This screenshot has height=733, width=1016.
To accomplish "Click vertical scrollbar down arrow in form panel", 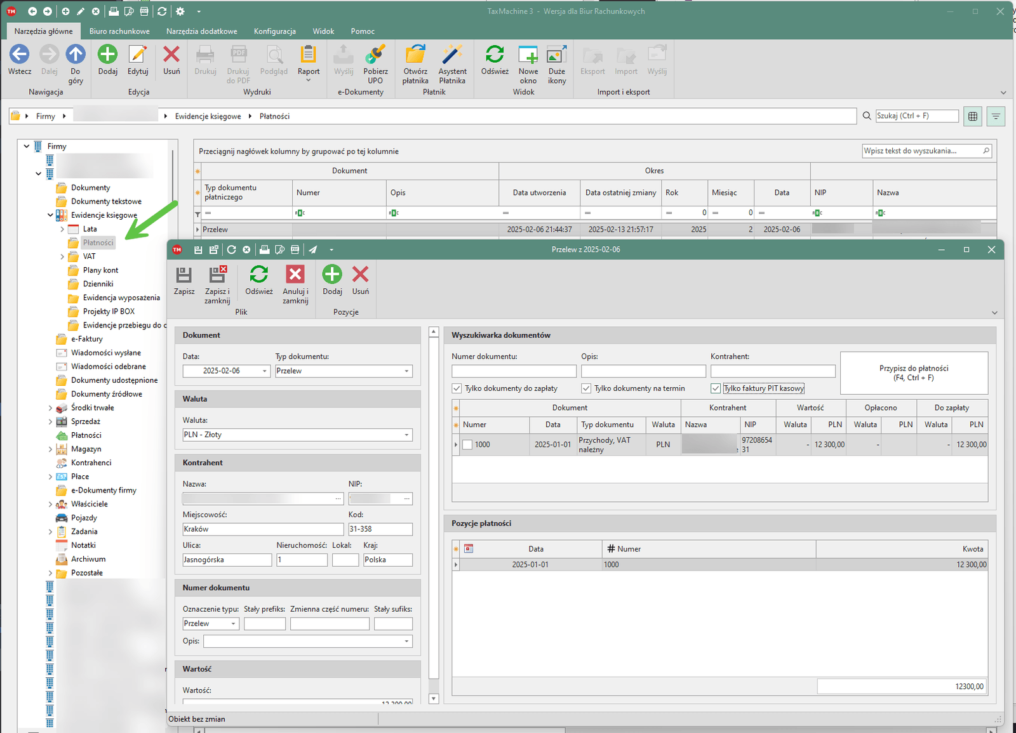I will click(x=434, y=699).
